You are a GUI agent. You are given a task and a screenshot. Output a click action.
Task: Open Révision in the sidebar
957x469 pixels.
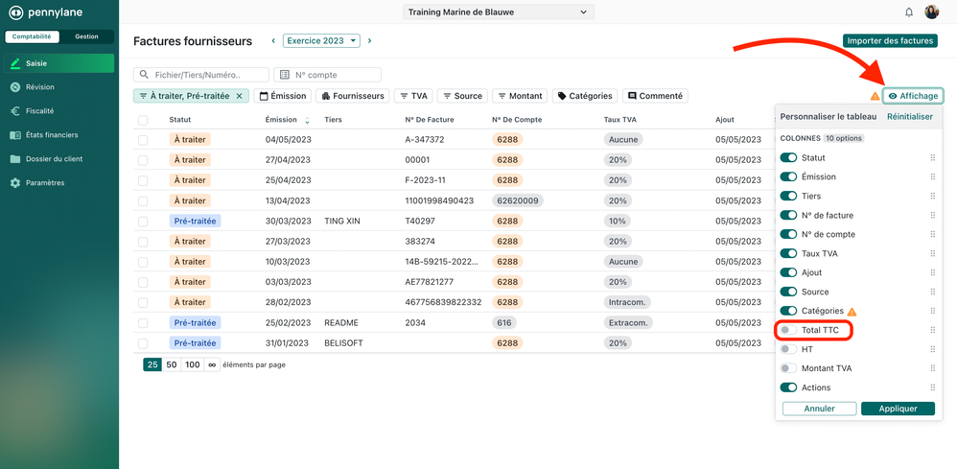39,87
